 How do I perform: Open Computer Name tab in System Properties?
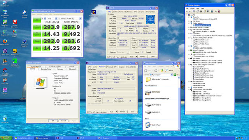pos(46,69)
